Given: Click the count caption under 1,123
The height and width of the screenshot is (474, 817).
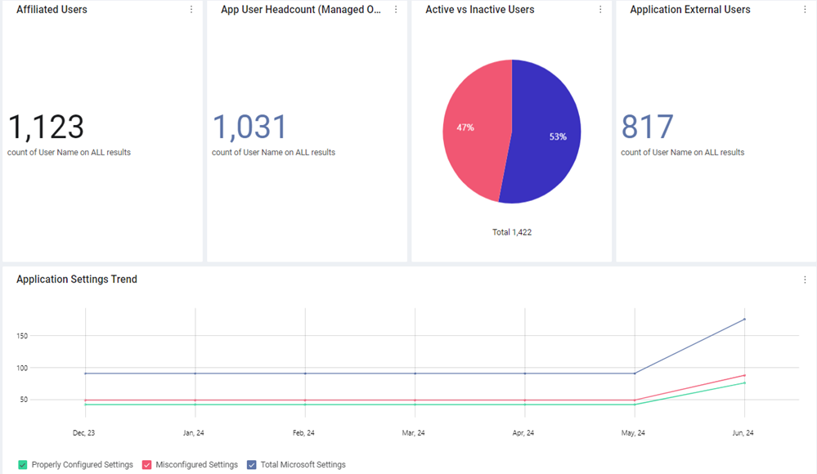Looking at the screenshot, I should (69, 153).
